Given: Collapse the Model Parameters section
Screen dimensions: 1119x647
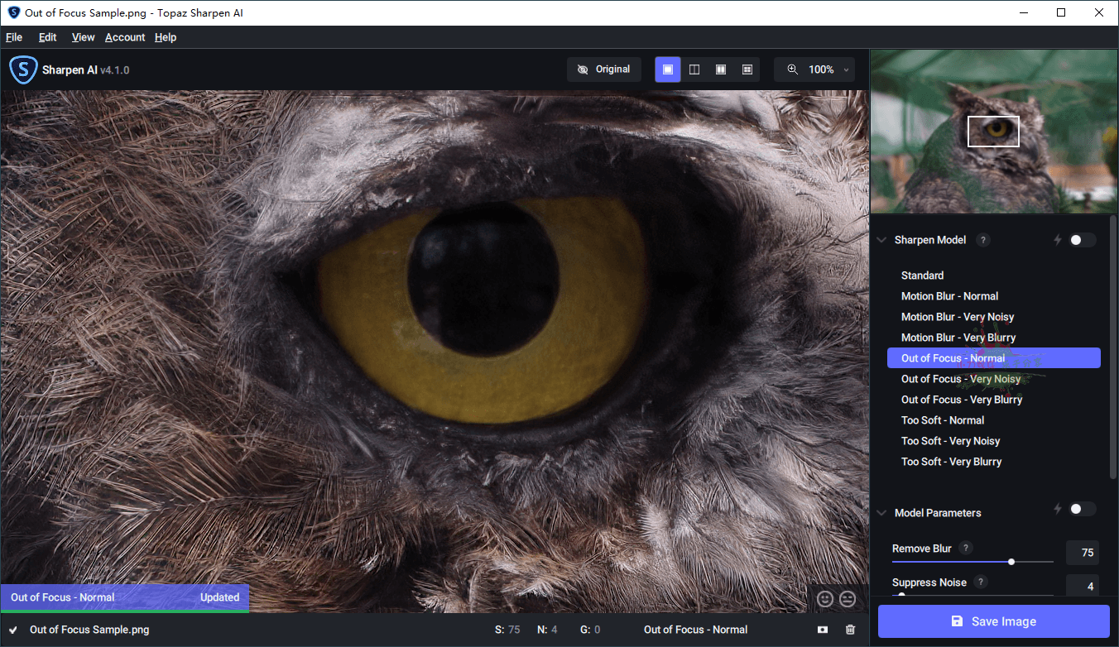Looking at the screenshot, I should coord(881,512).
